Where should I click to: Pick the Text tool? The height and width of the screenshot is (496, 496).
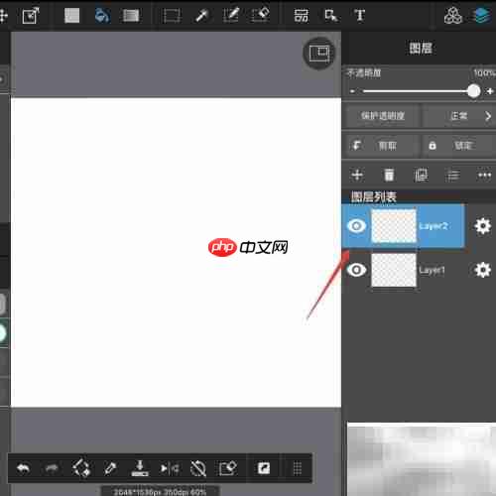click(360, 15)
